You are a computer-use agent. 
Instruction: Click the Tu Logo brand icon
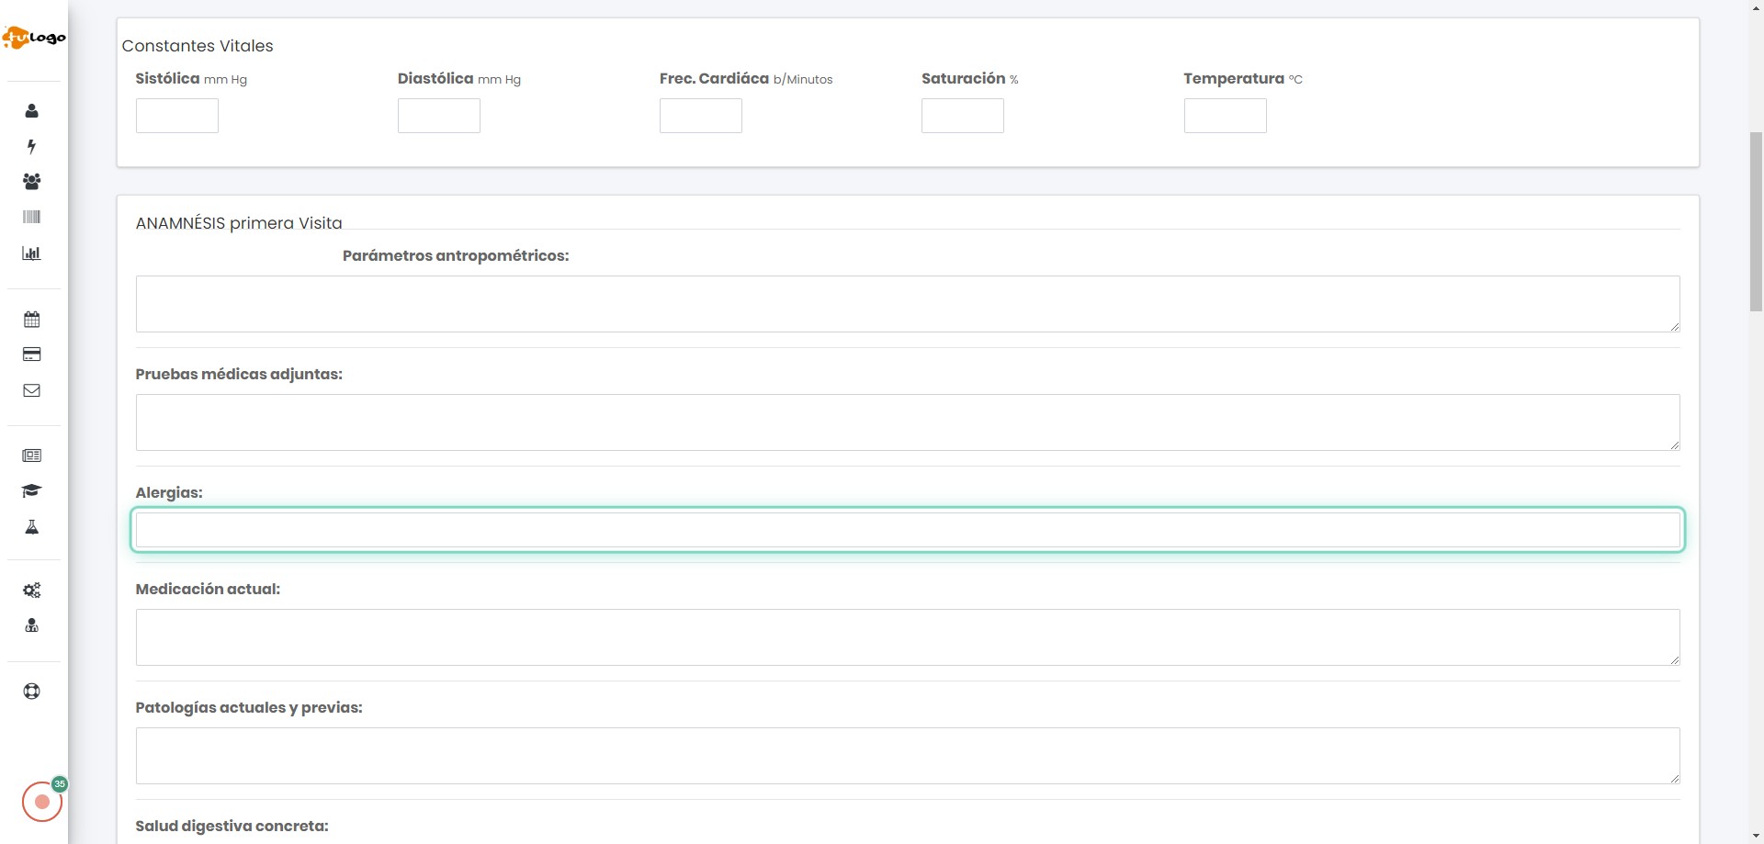coord(34,38)
